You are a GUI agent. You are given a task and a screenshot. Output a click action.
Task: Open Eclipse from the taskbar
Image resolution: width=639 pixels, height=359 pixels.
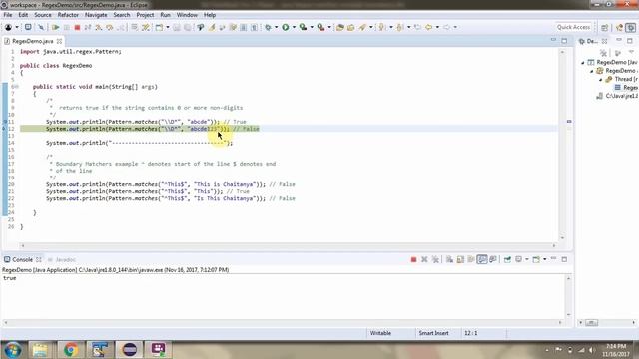click(129, 350)
